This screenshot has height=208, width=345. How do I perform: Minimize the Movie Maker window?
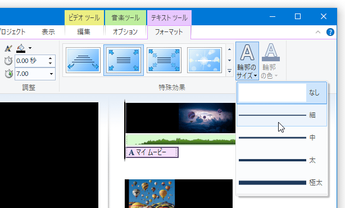(273, 16)
